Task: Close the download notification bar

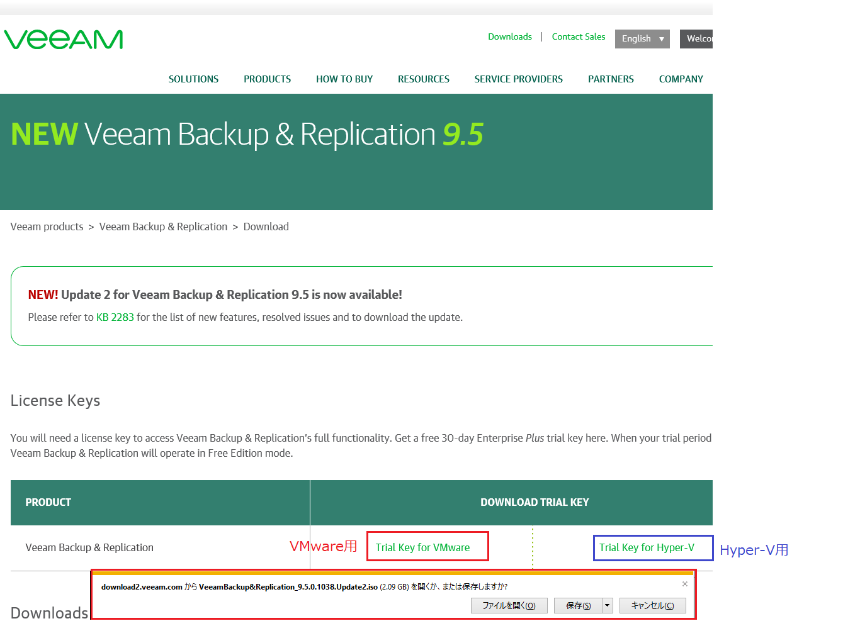Action: (685, 584)
